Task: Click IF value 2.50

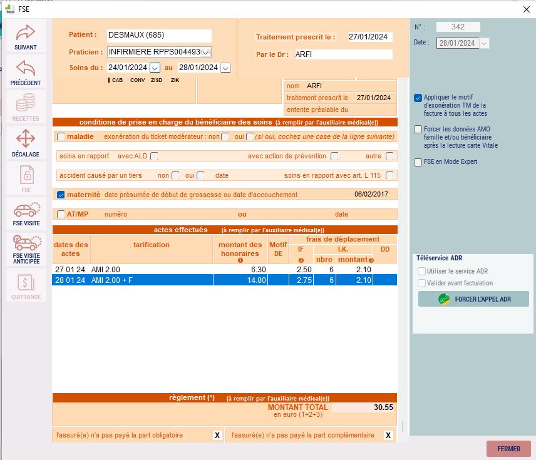Action: click(304, 270)
